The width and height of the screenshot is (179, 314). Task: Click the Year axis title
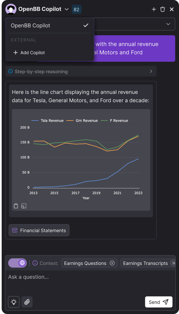(86, 198)
